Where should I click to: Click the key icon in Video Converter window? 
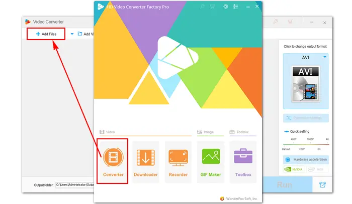point(276,22)
